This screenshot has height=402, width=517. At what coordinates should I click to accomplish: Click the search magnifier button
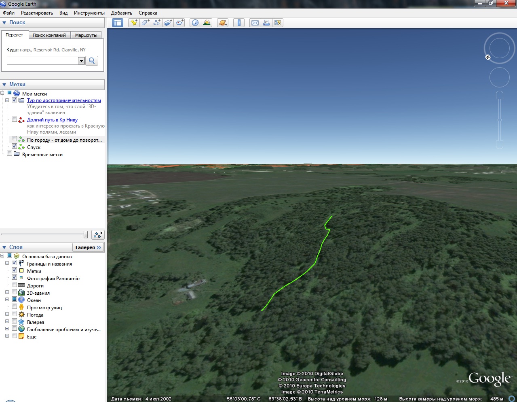tap(92, 61)
